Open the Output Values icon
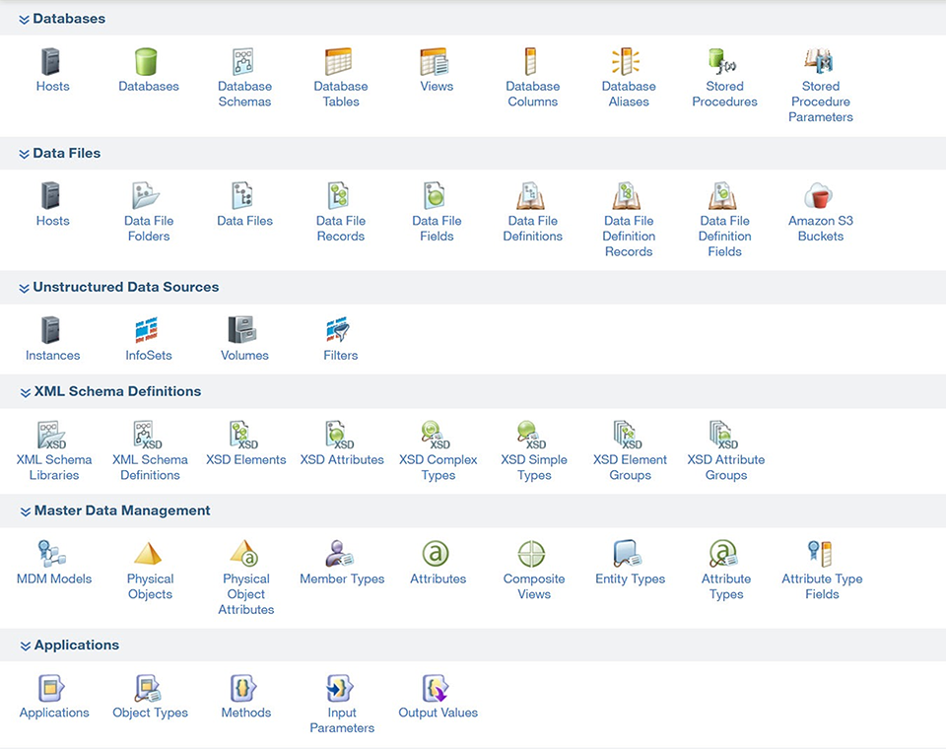Viewport: 946px width, 749px height. tap(436, 688)
